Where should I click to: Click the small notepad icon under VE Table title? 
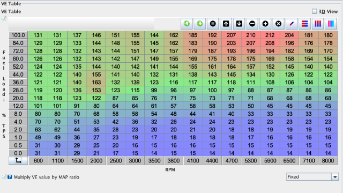[4, 18]
